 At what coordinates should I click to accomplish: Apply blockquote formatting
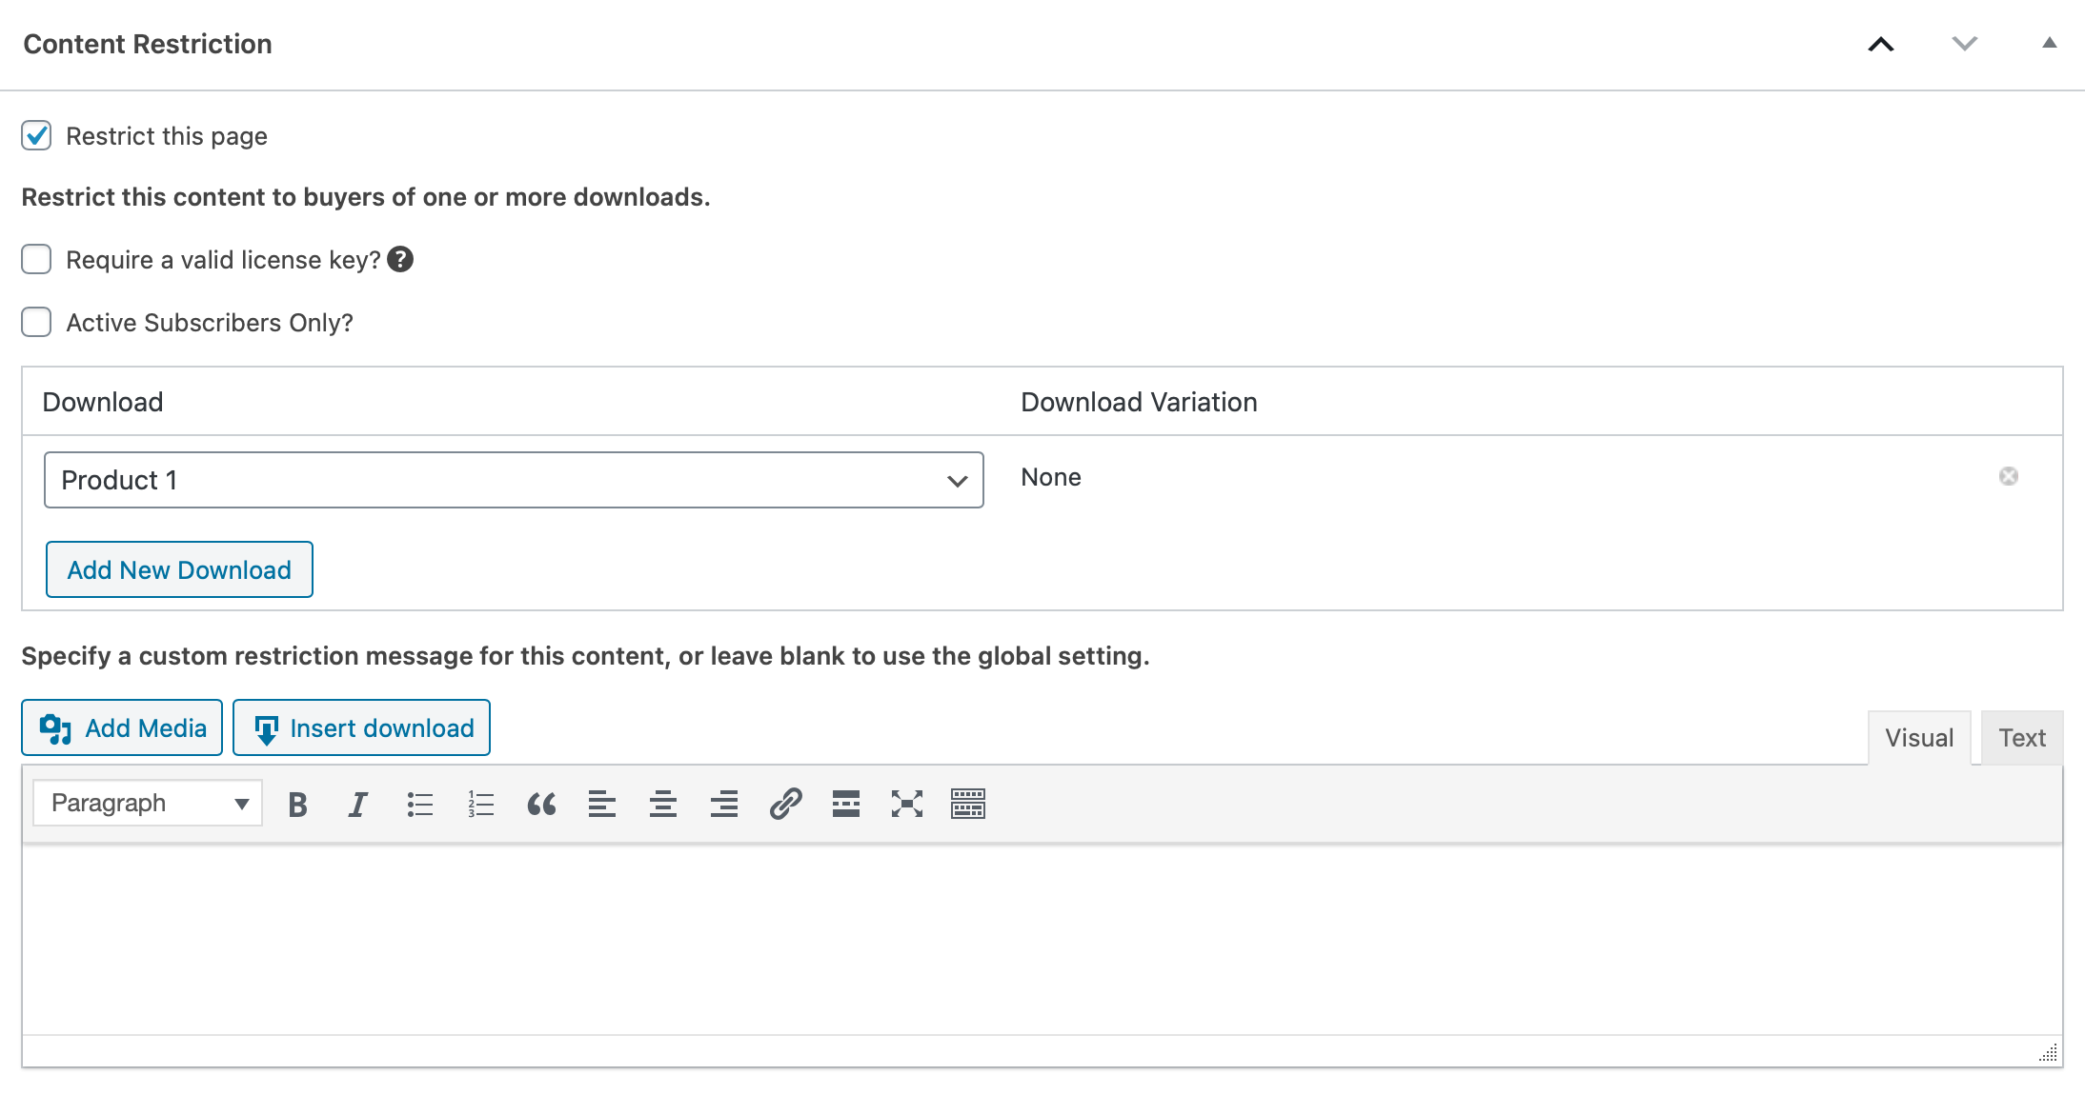coord(541,805)
